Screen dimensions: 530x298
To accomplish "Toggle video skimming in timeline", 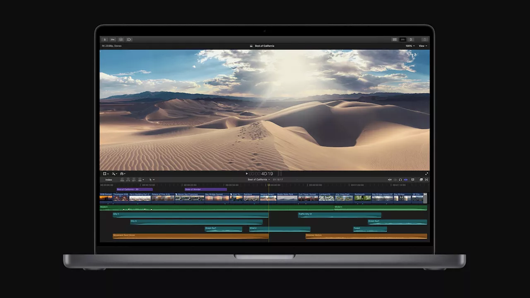I will pyautogui.click(x=390, y=180).
